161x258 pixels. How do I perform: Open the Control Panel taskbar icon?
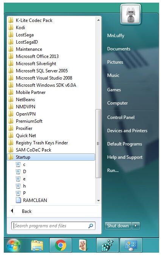pyautogui.click(x=131, y=245)
